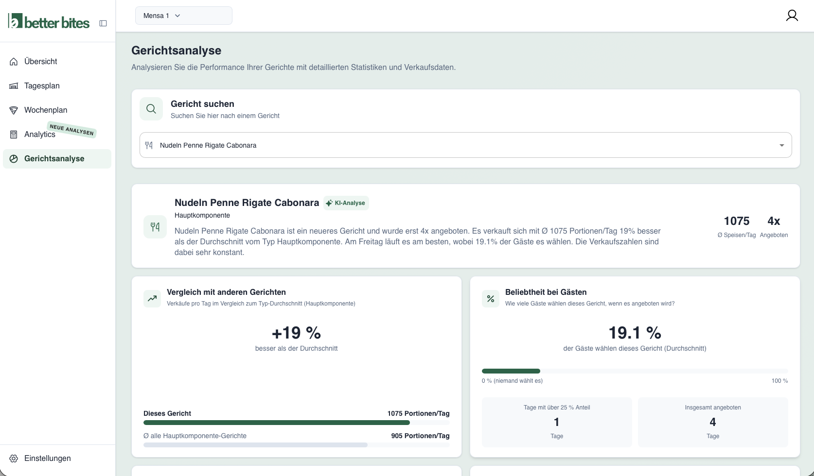This screenshot has height=476, width=814.
Task: Open the user profile icon
Action: 792,16
